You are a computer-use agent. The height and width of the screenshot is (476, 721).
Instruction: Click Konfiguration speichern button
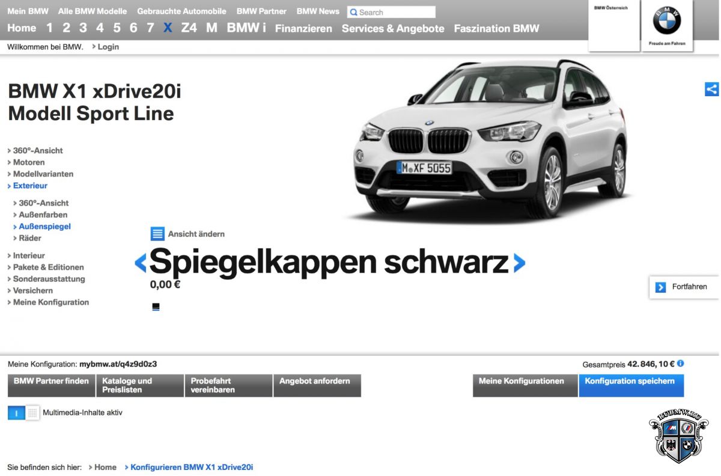(x=631, y=386)
